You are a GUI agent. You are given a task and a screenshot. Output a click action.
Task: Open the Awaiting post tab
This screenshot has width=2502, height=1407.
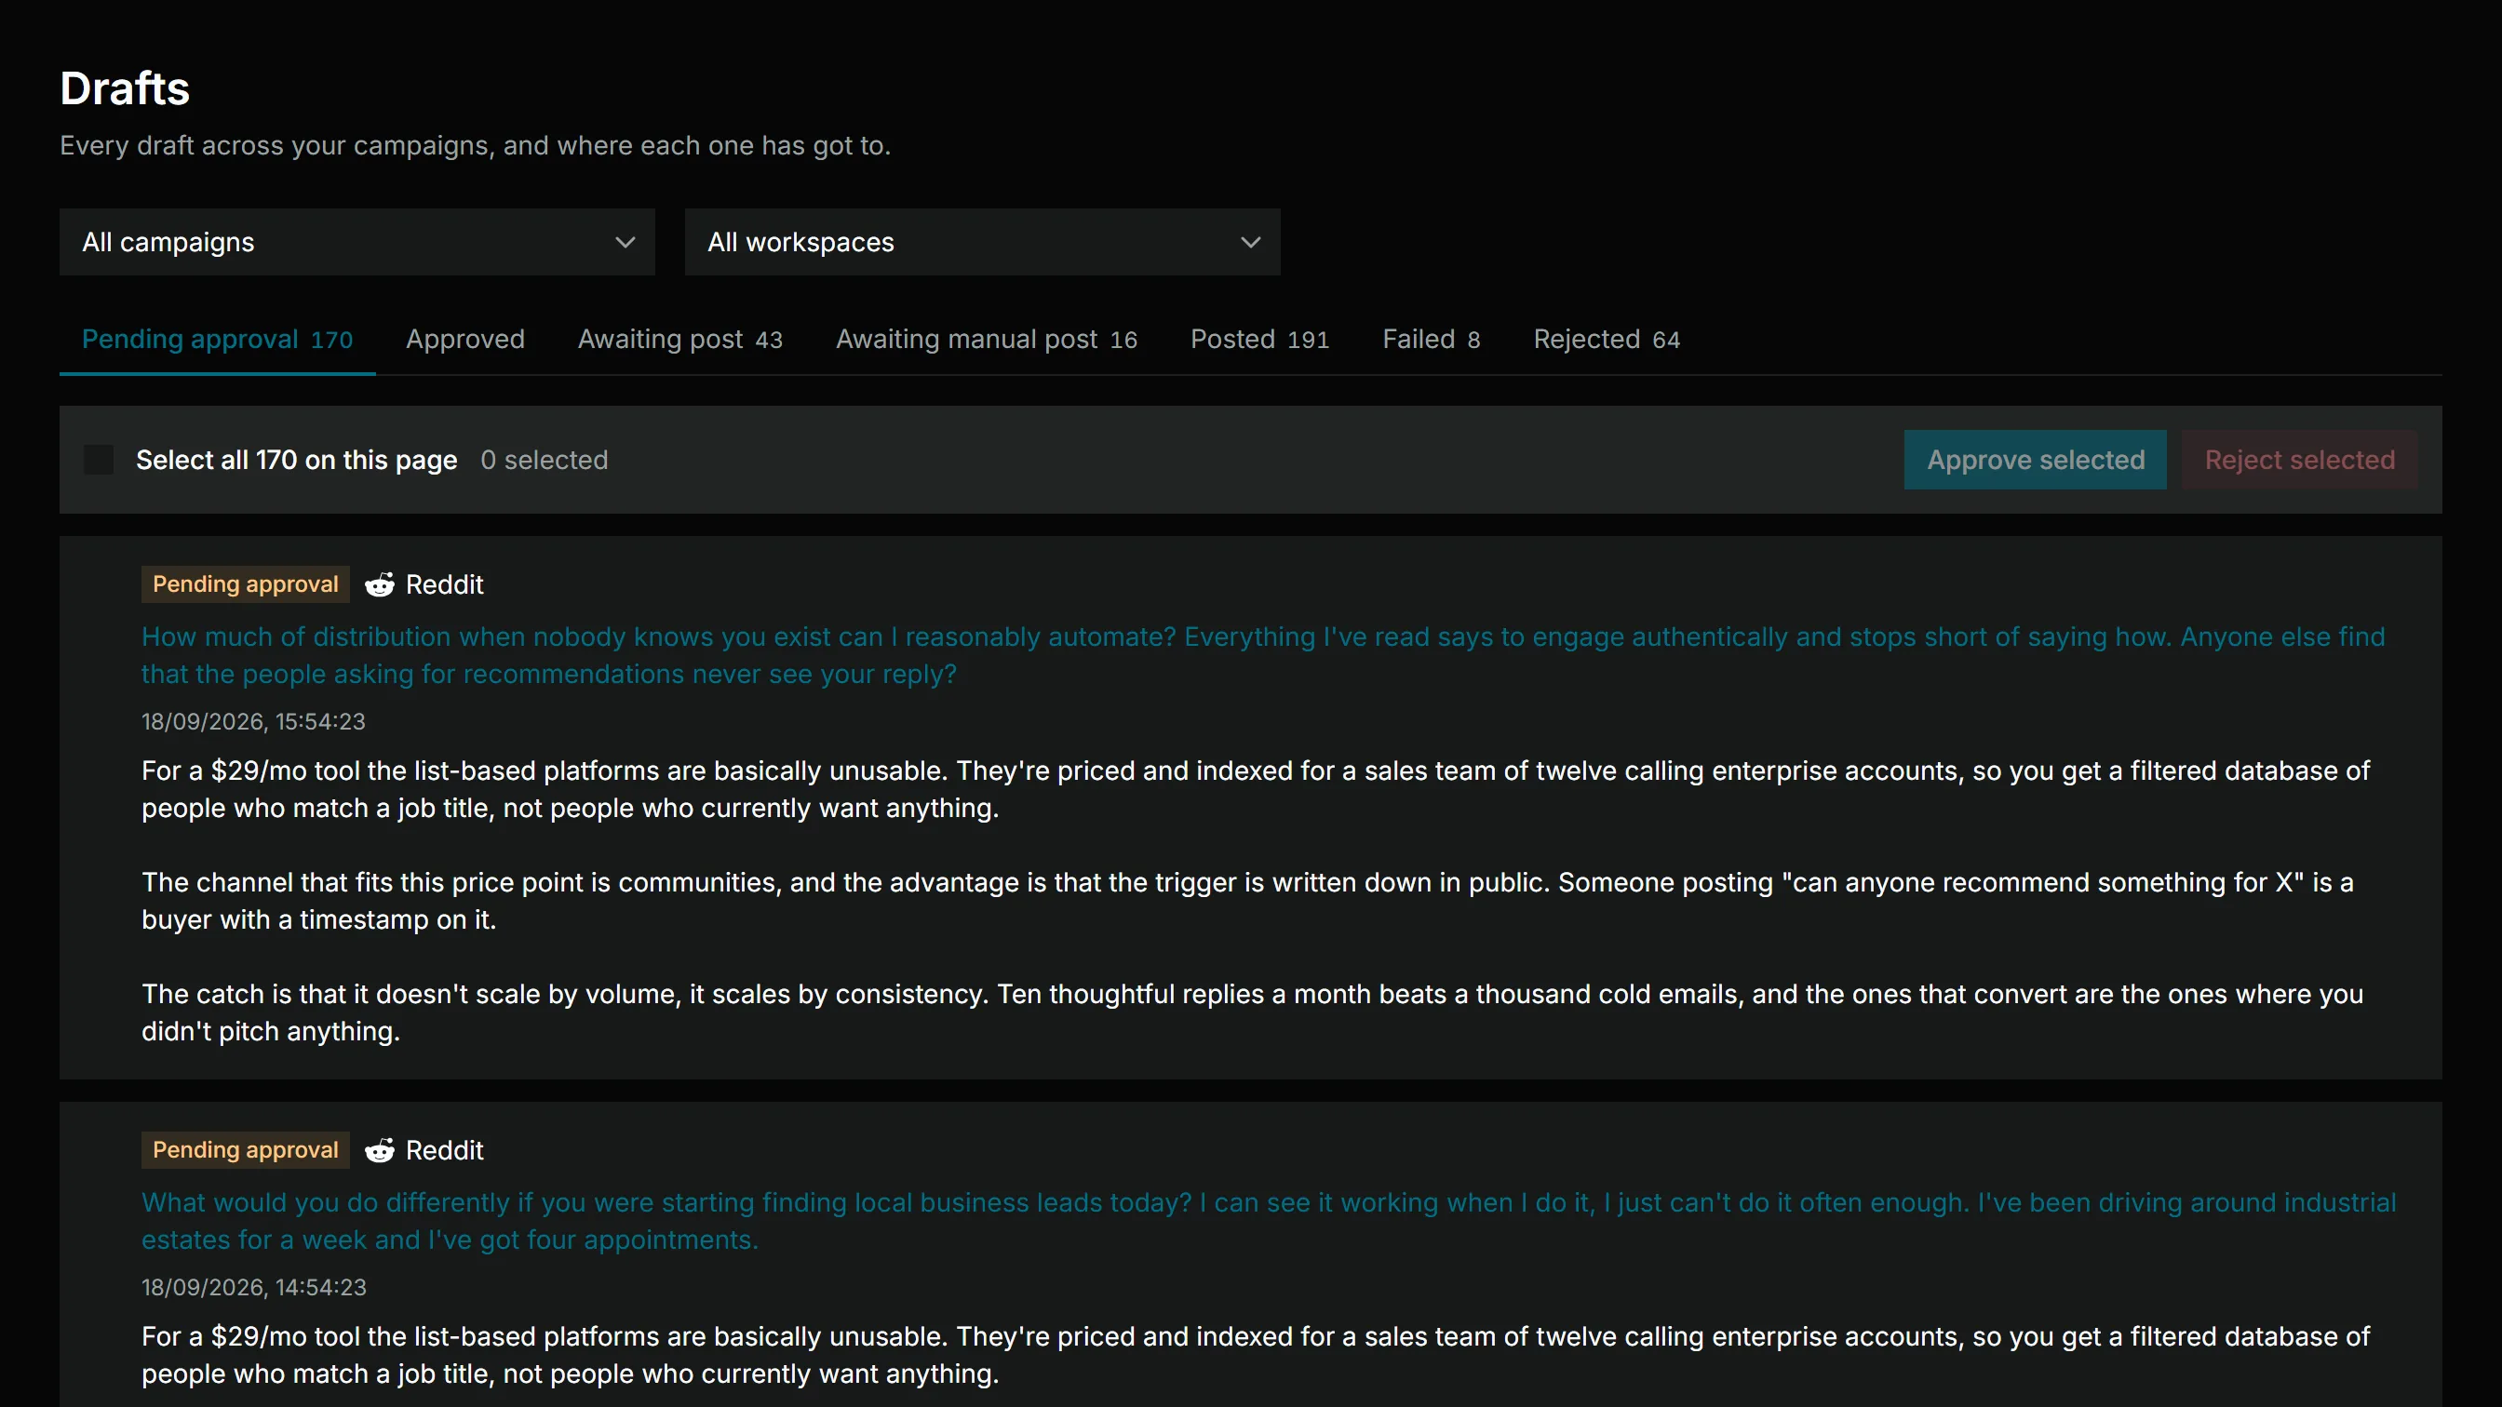point(679,339)
